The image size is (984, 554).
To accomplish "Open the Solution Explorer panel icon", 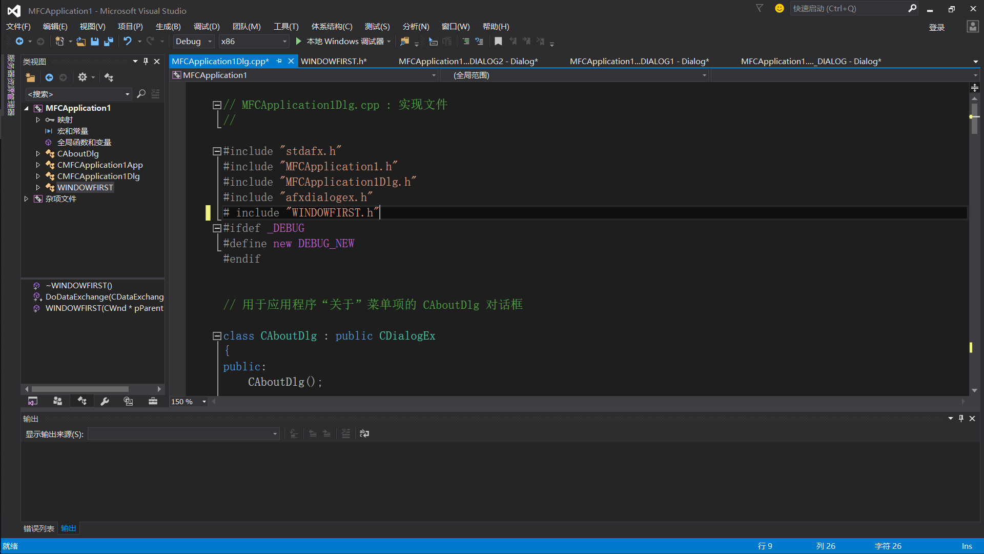I will [33, 402].
